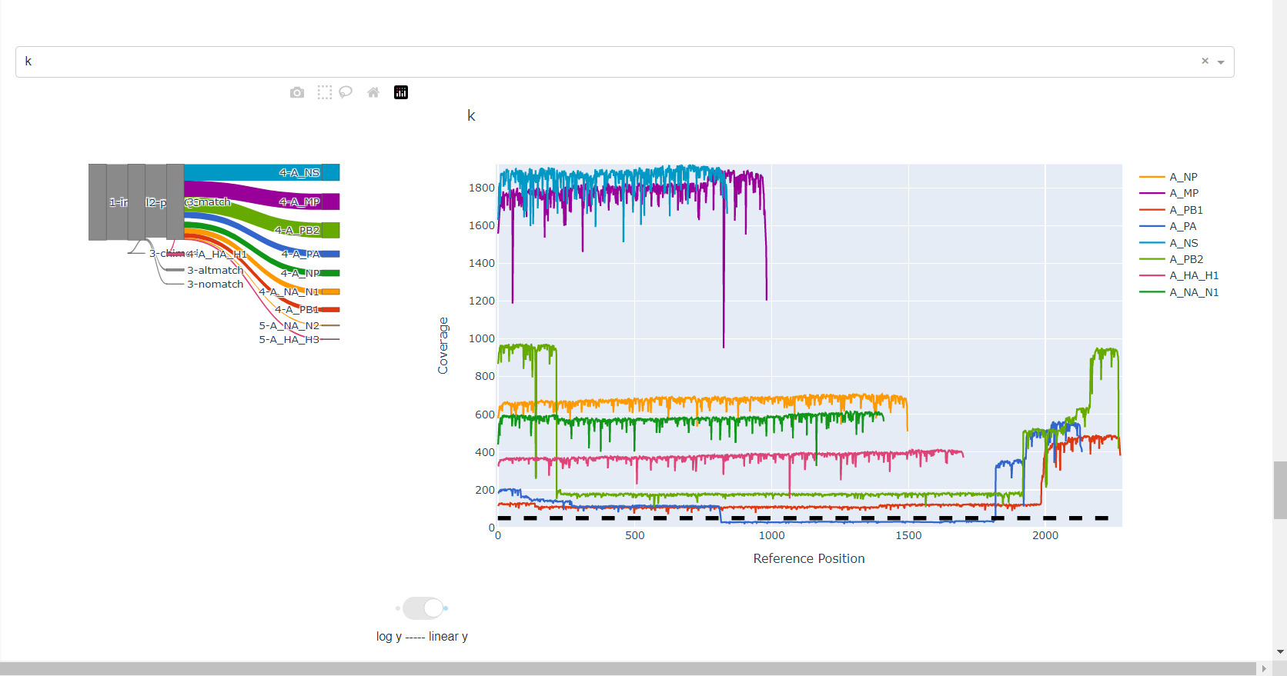Click the 4-A_MP Sankey node

pos(329,201)
